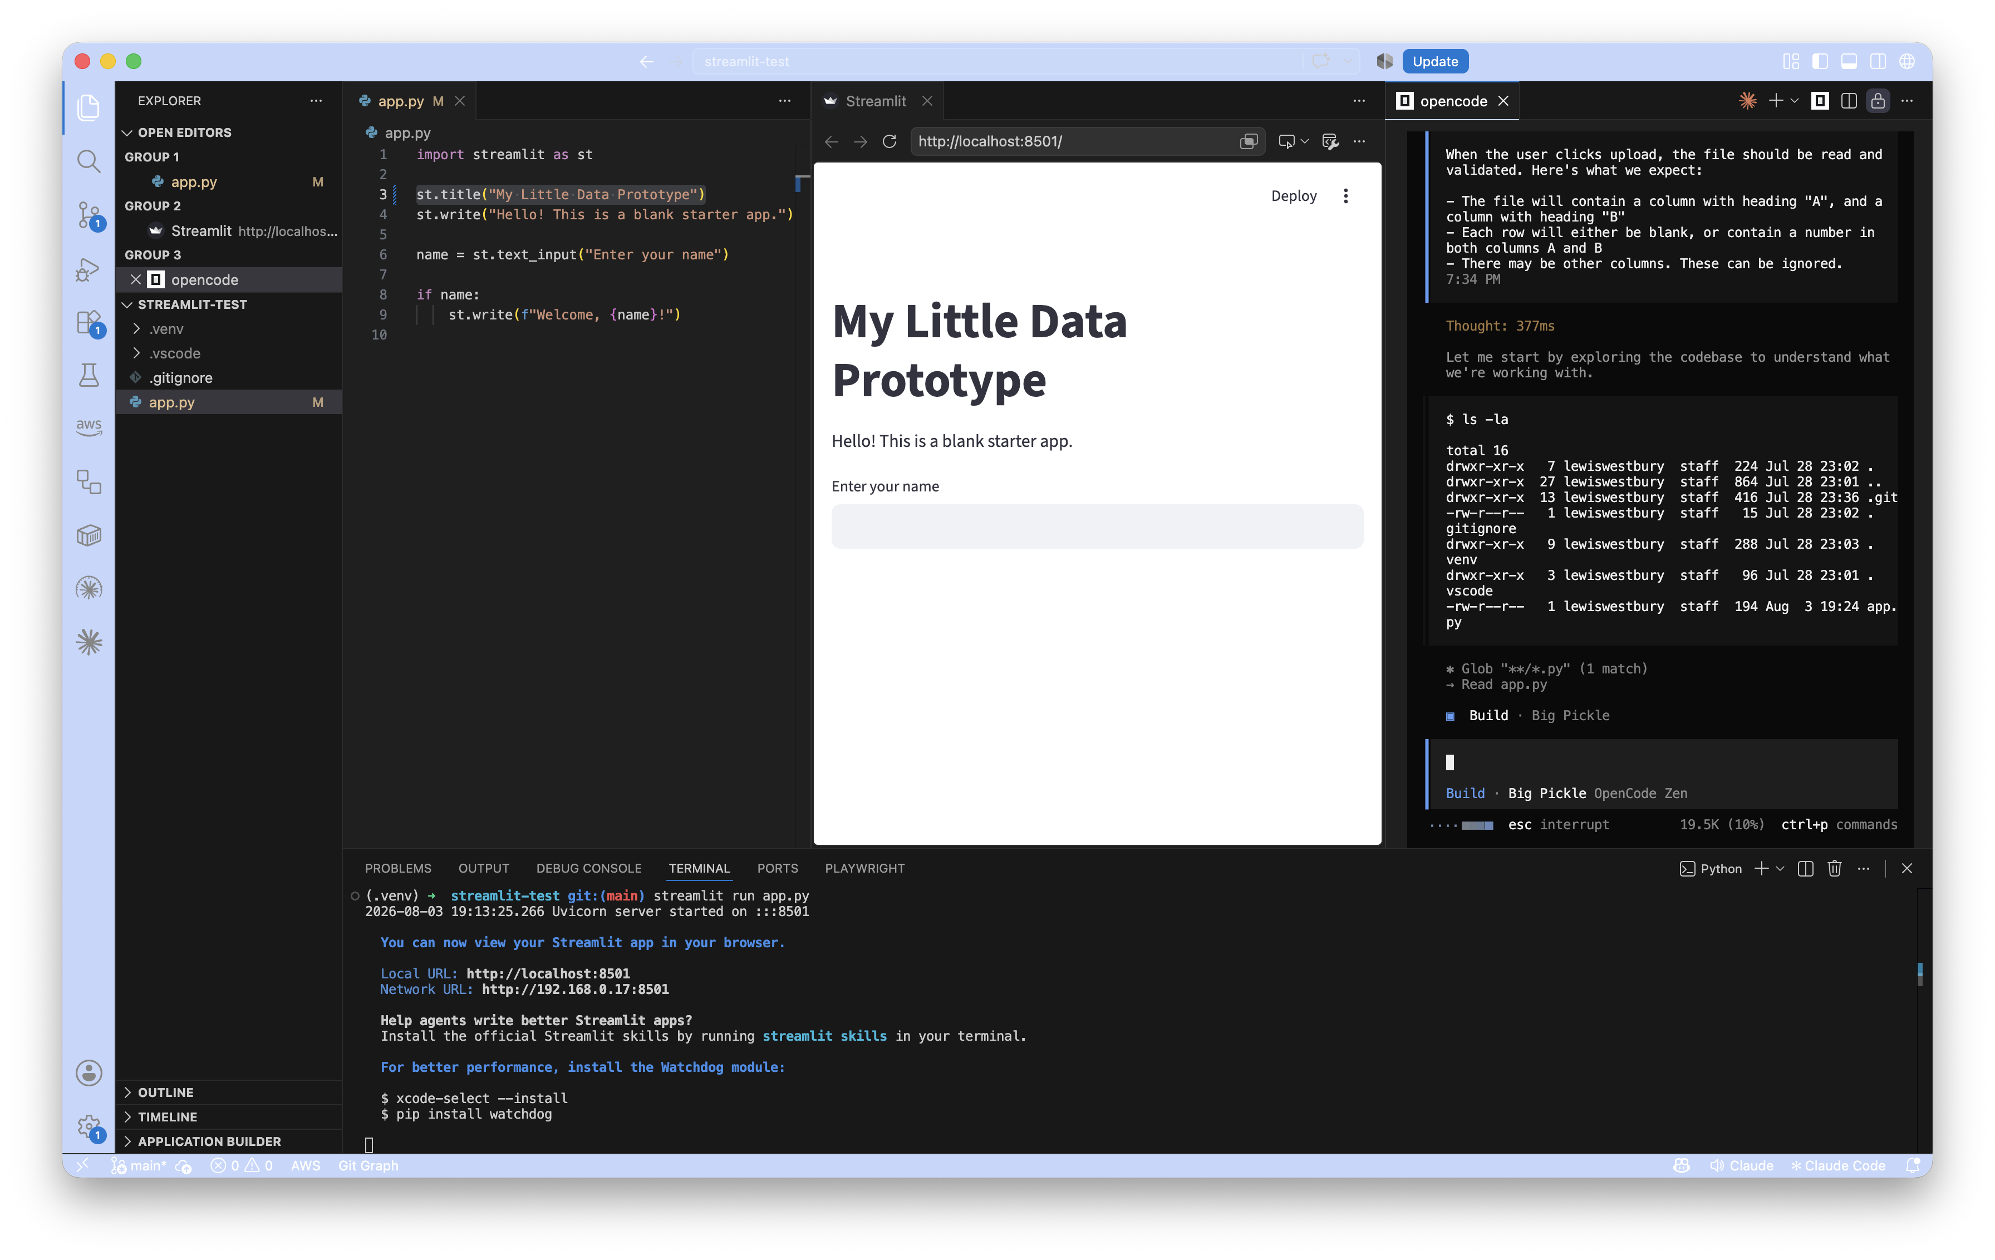Click the customize layout icon in title bar
The image size is (1995, 1260).
coord(1790,61)
